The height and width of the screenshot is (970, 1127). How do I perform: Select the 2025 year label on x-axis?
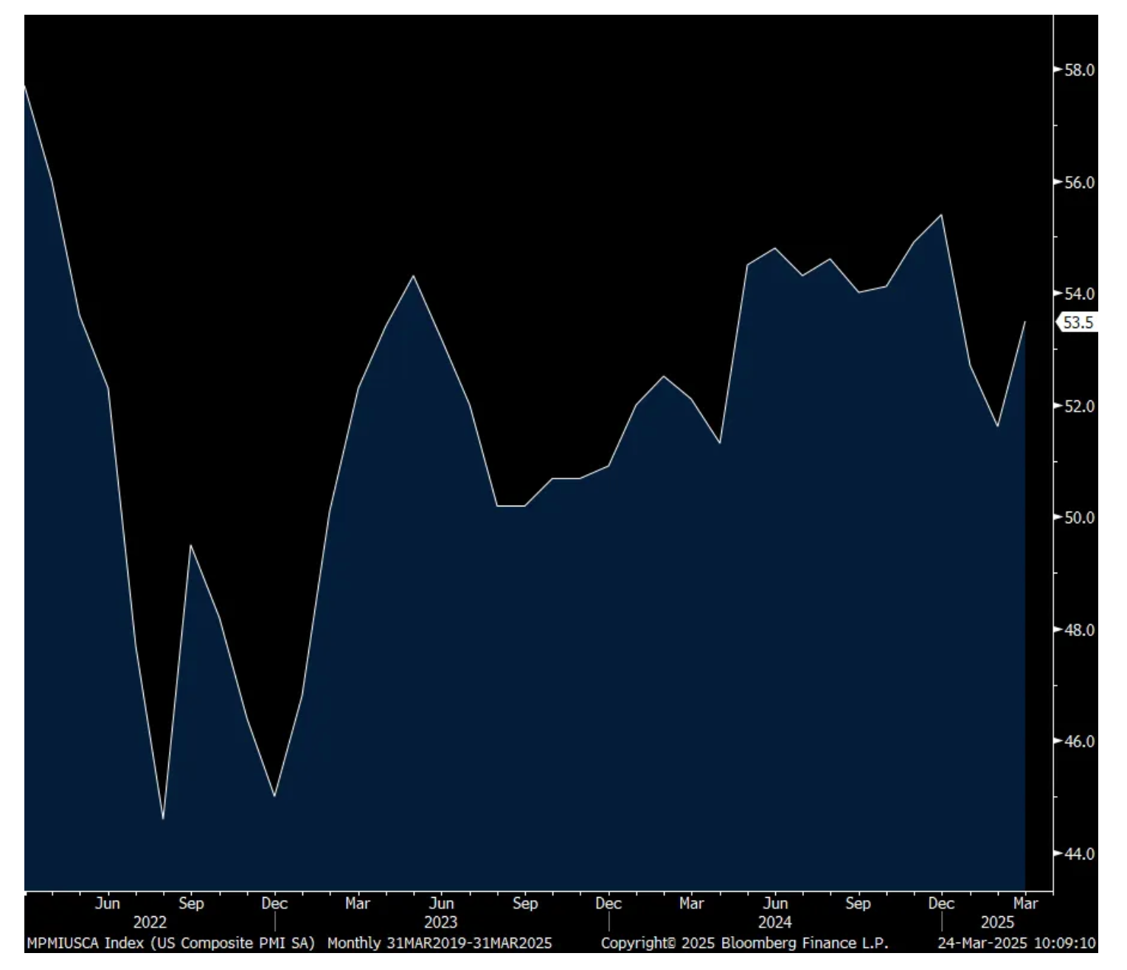[x=997, y=922]
